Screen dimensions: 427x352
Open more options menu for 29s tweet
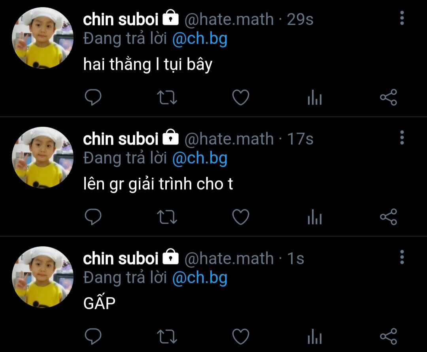(x=402, y=18)
